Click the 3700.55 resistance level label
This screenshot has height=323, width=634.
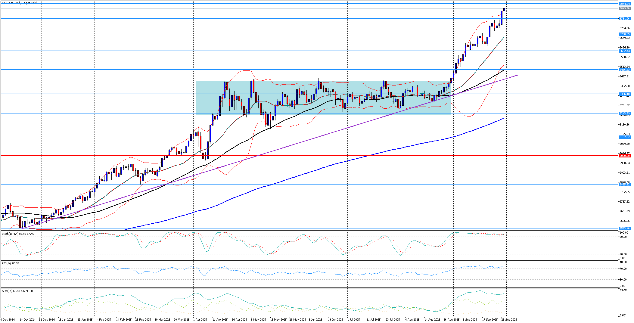[x=624, y=34]
